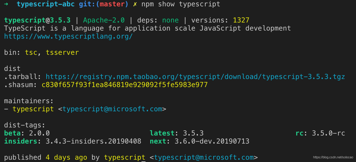
Task: Click the word 'published' on the last line
Action: coord(23,158)
